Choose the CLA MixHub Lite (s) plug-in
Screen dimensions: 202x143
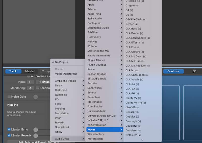pos(142,66)
